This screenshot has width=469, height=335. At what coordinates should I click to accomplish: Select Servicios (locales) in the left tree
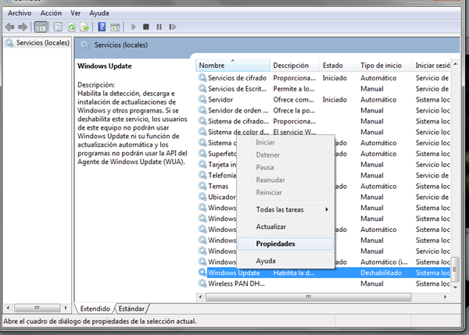click(x=39, y=43)
